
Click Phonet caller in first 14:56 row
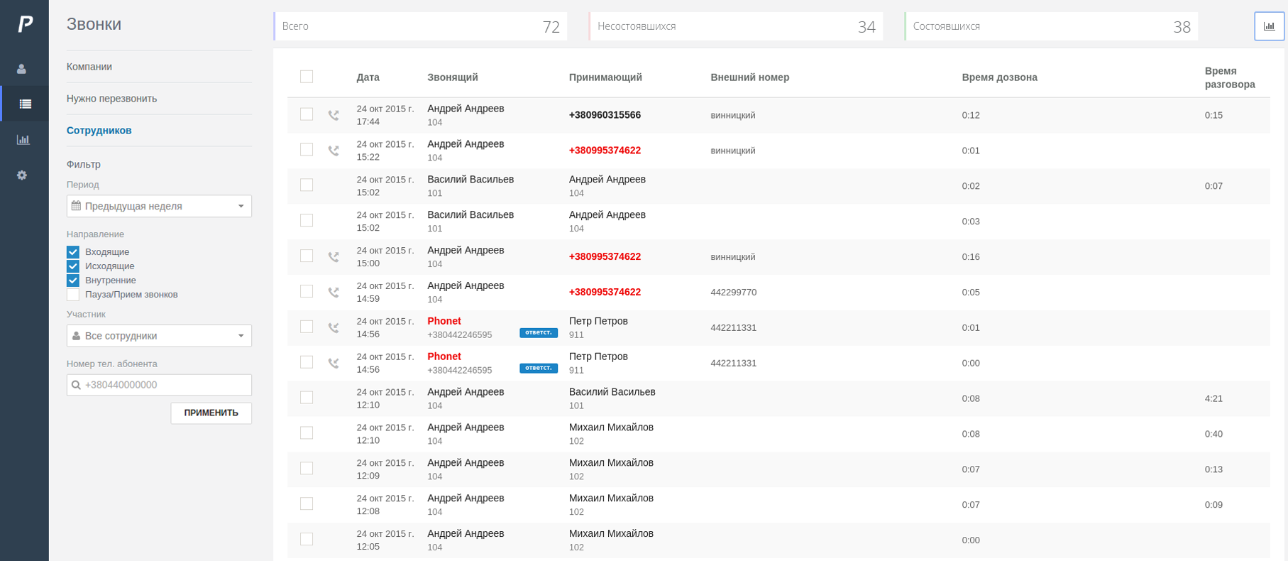point(444,321)
